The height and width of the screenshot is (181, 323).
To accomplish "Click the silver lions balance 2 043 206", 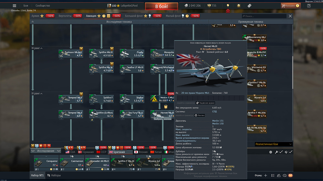I will pos(193,6).
